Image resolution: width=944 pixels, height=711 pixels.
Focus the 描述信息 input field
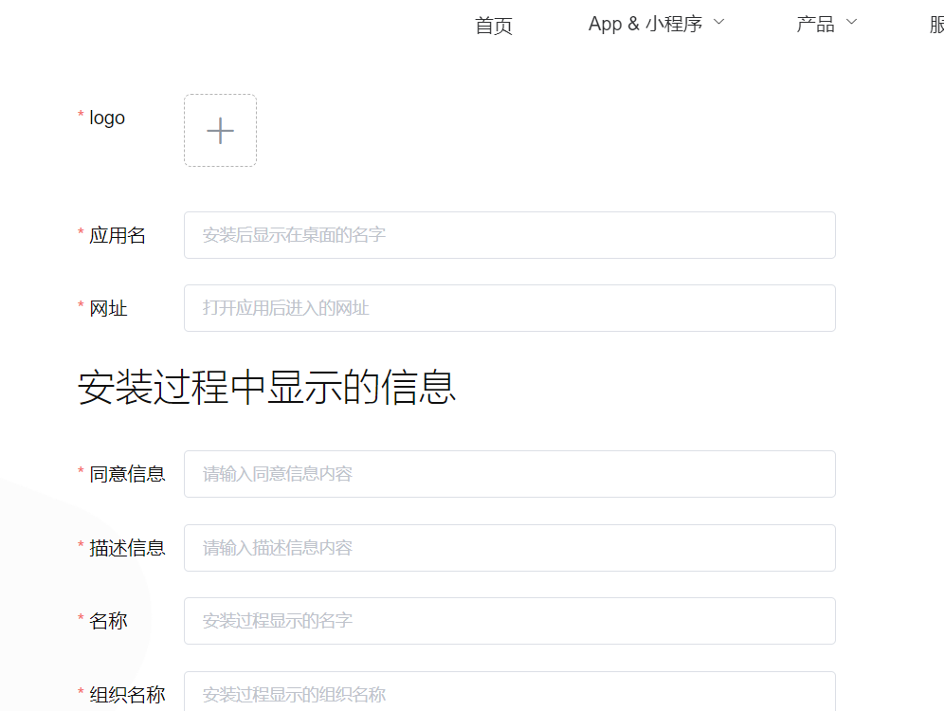(x=509, y=548)
